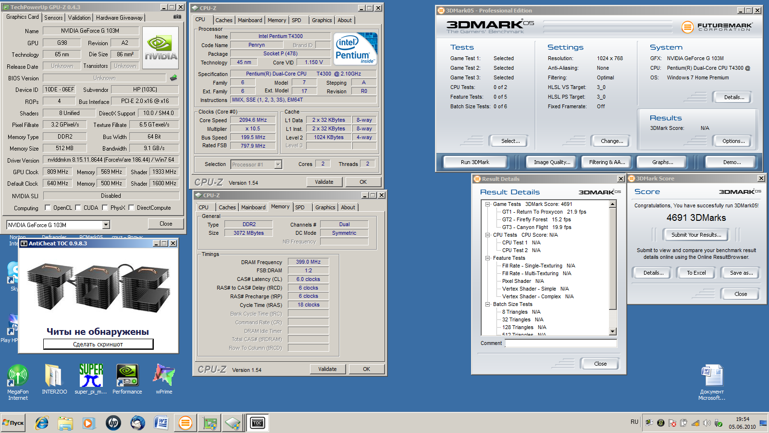Viewport: 769px width, 433px height.
Task: Enable the OpenCL checkbox
Action: [x=48, y=208]
